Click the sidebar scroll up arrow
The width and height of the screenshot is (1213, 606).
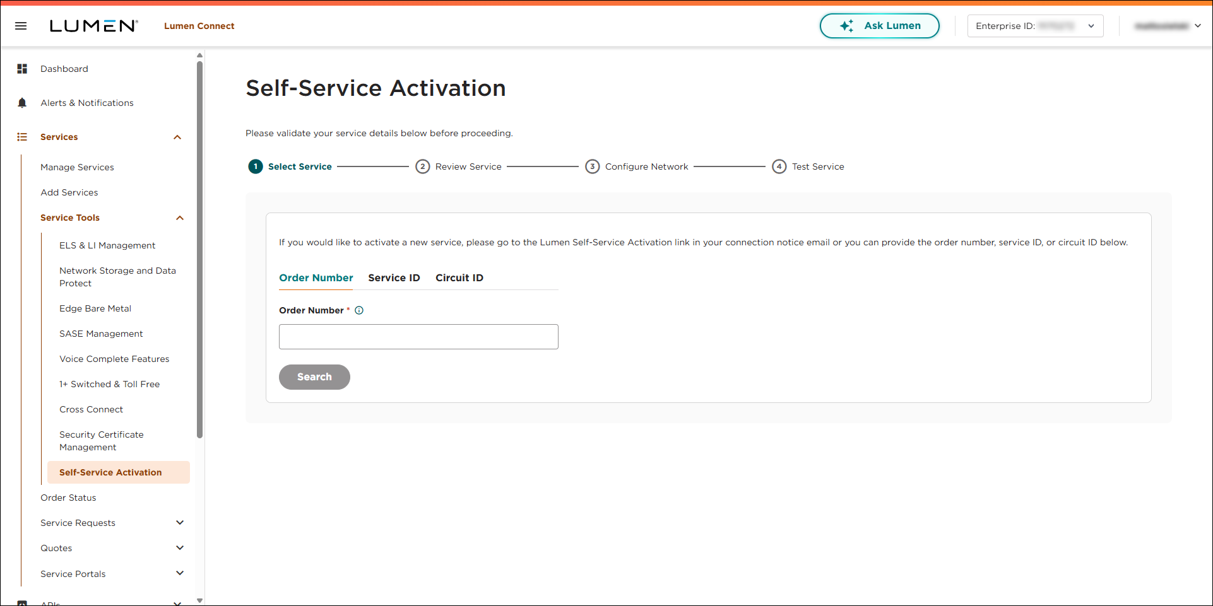click(x=200, y=55)
